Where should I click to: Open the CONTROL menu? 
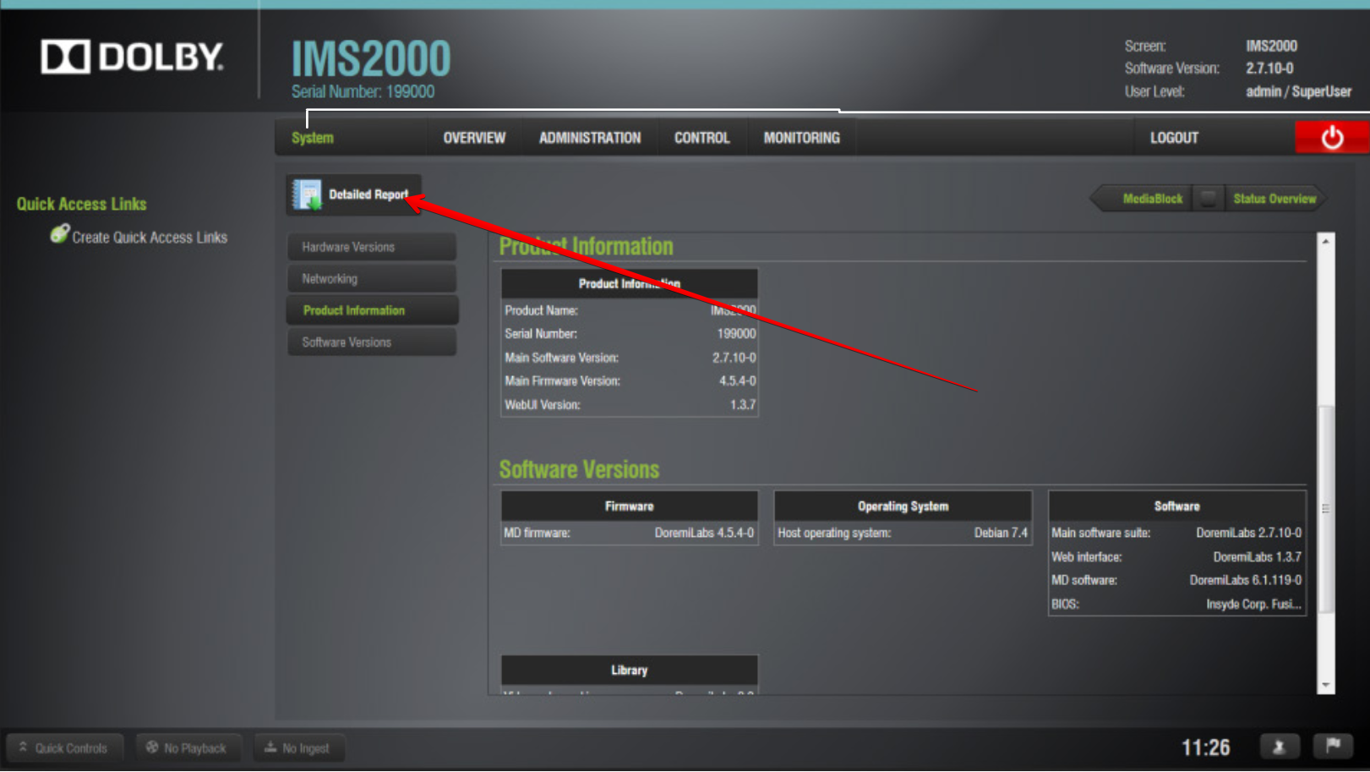click(x=701, y=138)
